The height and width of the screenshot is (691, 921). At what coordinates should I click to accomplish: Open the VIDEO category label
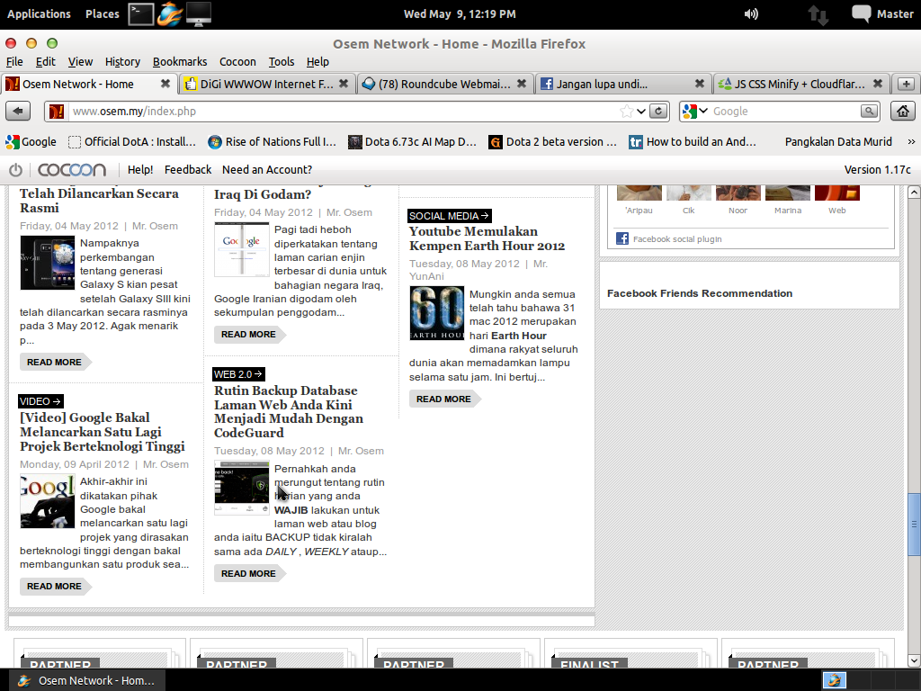[40, 401]
